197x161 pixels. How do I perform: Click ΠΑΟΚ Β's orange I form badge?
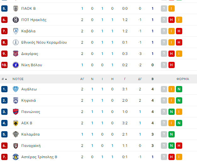click(x=172, y=8)
